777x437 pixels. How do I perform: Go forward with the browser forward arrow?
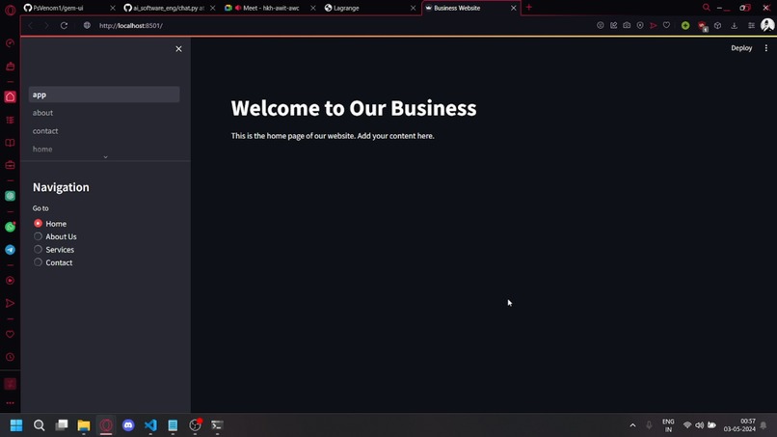46,25
